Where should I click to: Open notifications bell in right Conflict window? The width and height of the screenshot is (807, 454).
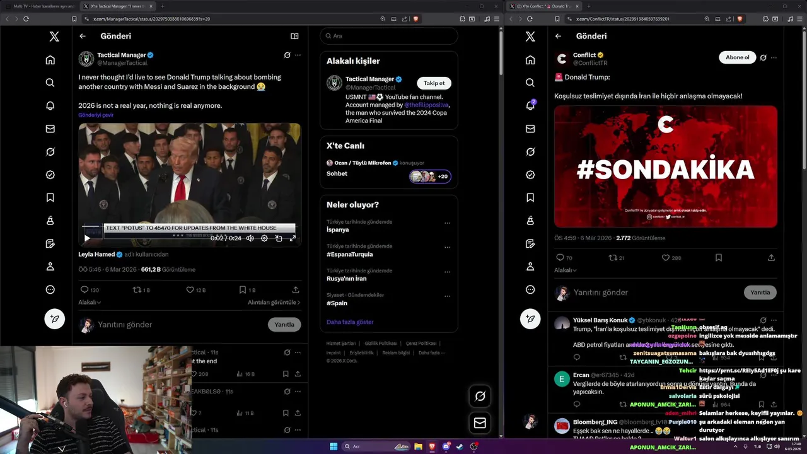(530, 105)
